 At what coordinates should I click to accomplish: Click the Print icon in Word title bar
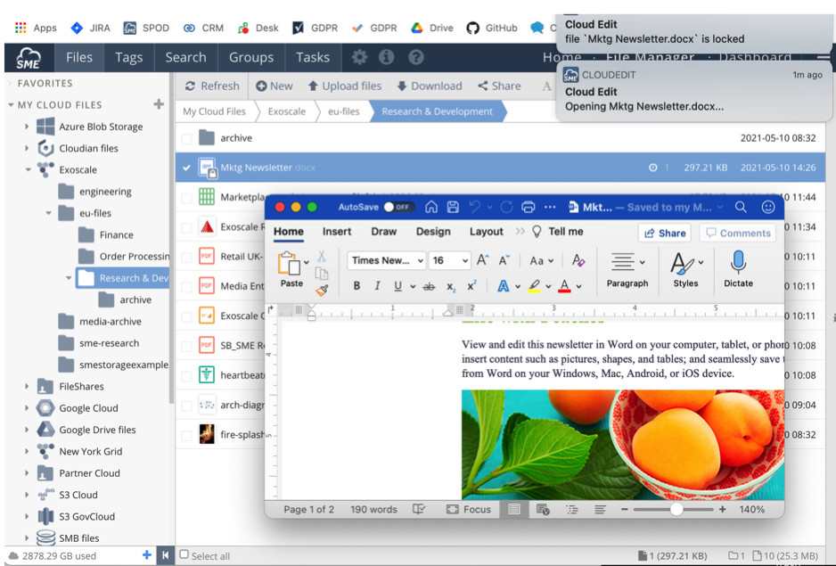click(528, 207)
